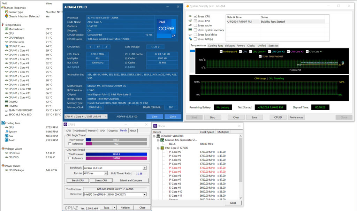Click Validate button in CPU-Z

click(125, 208)
